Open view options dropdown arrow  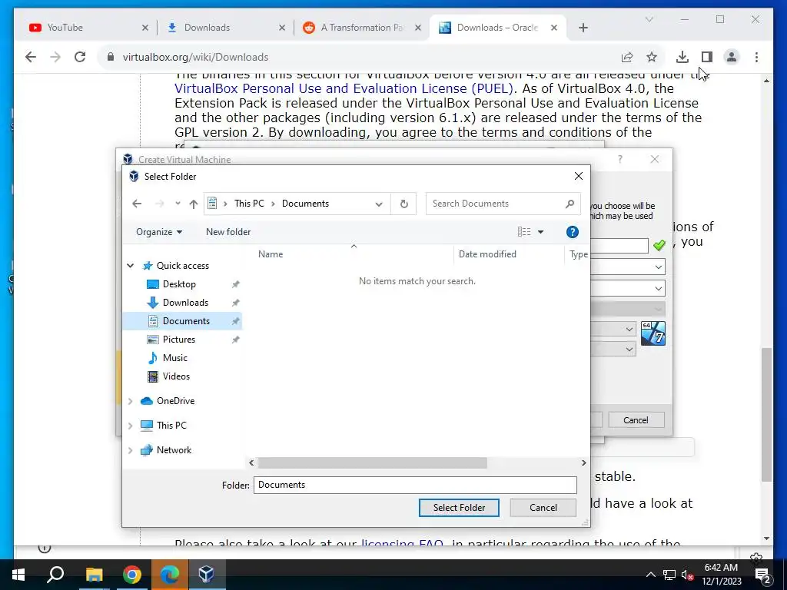click(540, 232)
